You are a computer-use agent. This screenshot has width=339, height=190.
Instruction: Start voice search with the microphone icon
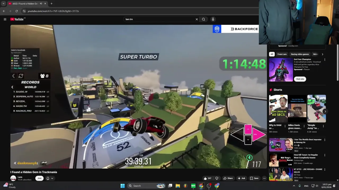coord(213,19)
